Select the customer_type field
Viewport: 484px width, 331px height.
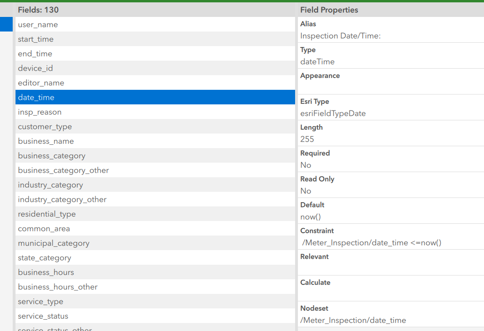point(45,126)
